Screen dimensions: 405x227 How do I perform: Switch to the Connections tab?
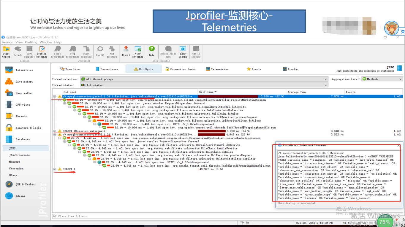[x=107, y=69]
